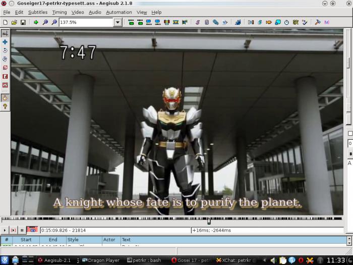Open the Video menu

pyautogui.click(x=78, y=12)
